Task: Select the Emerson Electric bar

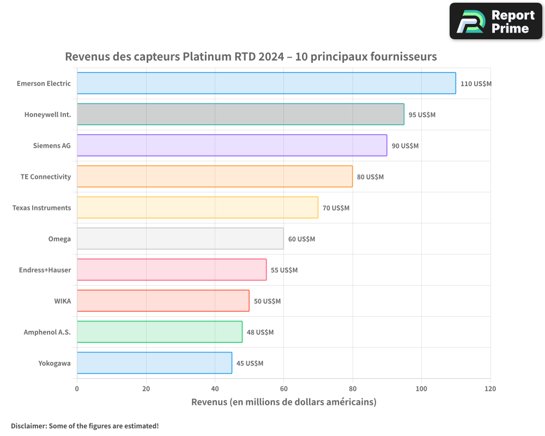Action: click(266, 83)
